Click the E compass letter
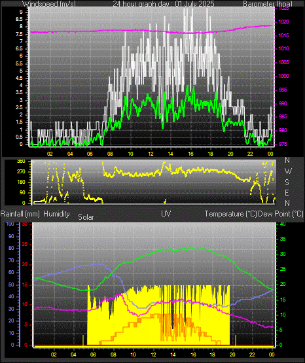The height and width of the screenshot is (363, 305). pos(287,192)
